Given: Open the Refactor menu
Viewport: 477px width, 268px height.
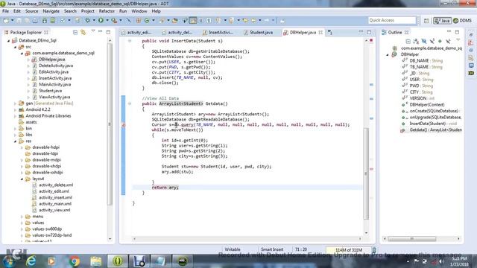Looking at the screenshot, I should [107, 11].
